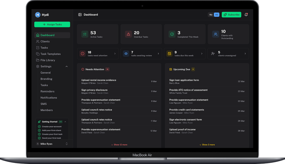Go to the Branding settings page

pos(46,79)
